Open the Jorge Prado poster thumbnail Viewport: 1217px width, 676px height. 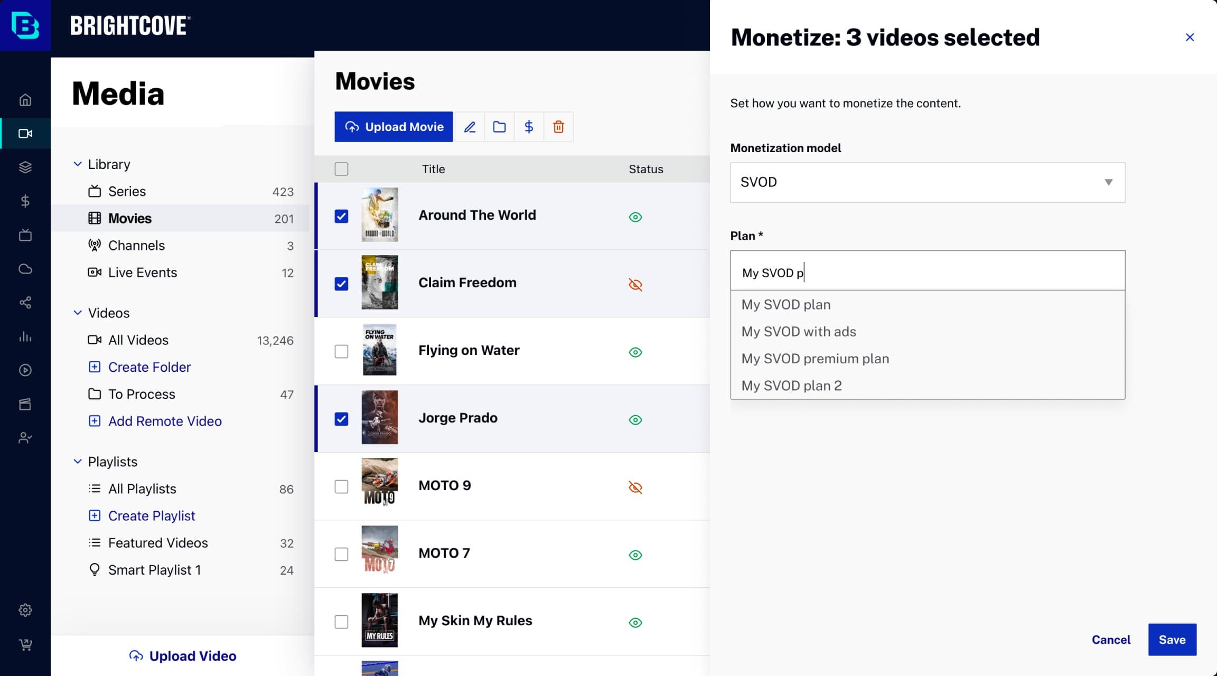(380, 418)
